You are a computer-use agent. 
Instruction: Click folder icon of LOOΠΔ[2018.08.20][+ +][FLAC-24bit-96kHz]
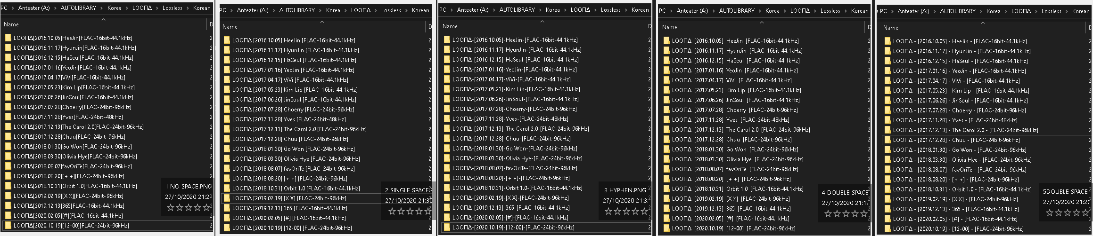[8, 176]
